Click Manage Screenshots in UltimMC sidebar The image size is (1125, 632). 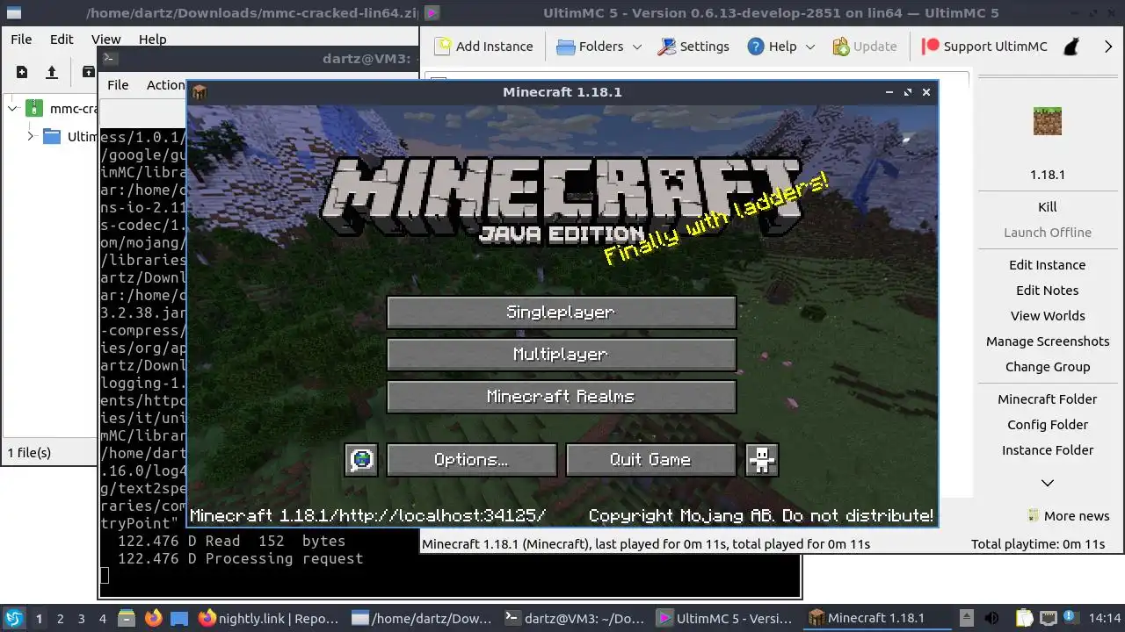[x=1048, y=341]
